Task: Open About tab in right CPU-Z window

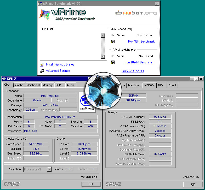Action: pyautogui.click(x=172, y=85)
